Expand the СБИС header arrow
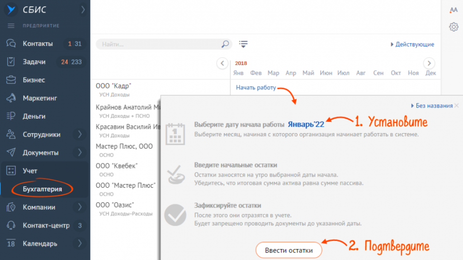463x260 pixels. point(83,9)
